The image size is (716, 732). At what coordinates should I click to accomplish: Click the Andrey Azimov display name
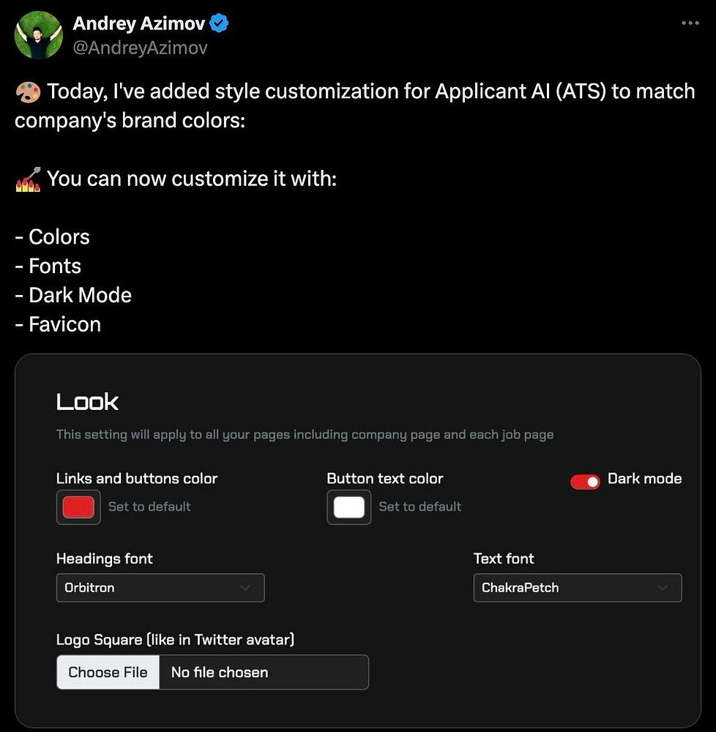(138, 23)
